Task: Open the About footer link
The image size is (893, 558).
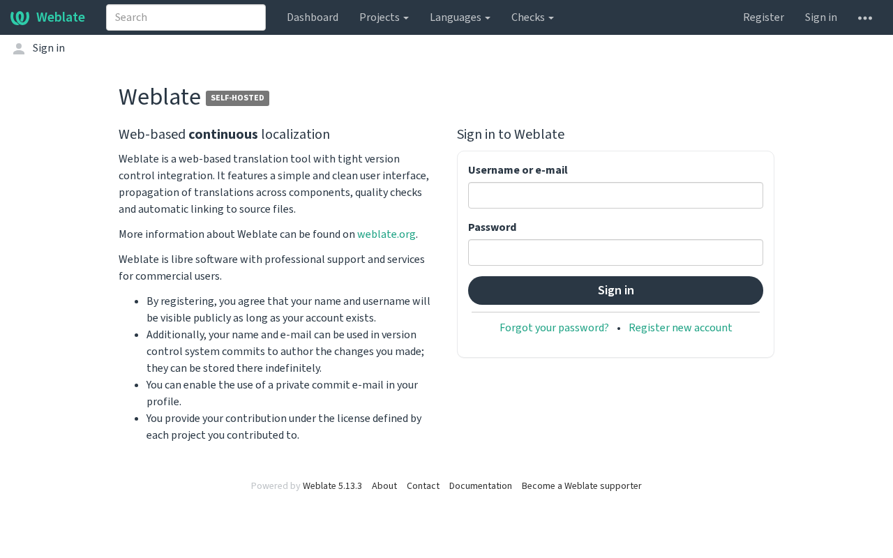Action: [x=384, y=486]
